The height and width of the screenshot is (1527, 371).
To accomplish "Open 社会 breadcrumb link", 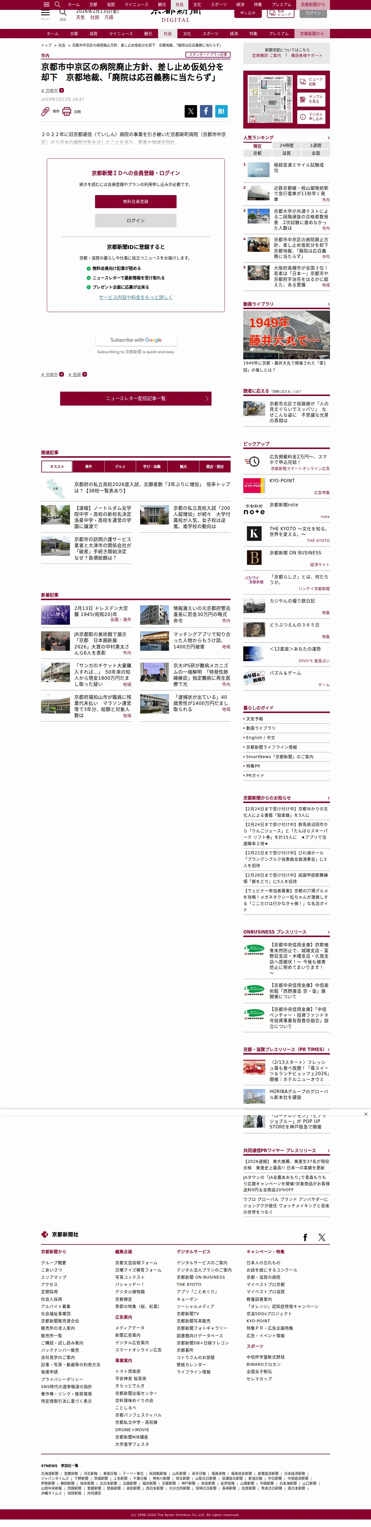I will coord(62,45).
